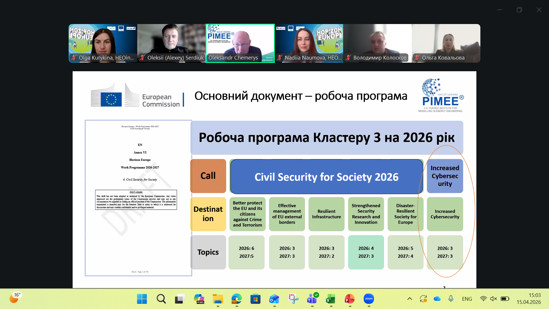Open the taskbar Search
The image size is (549, 309).
tap(161, 299)
